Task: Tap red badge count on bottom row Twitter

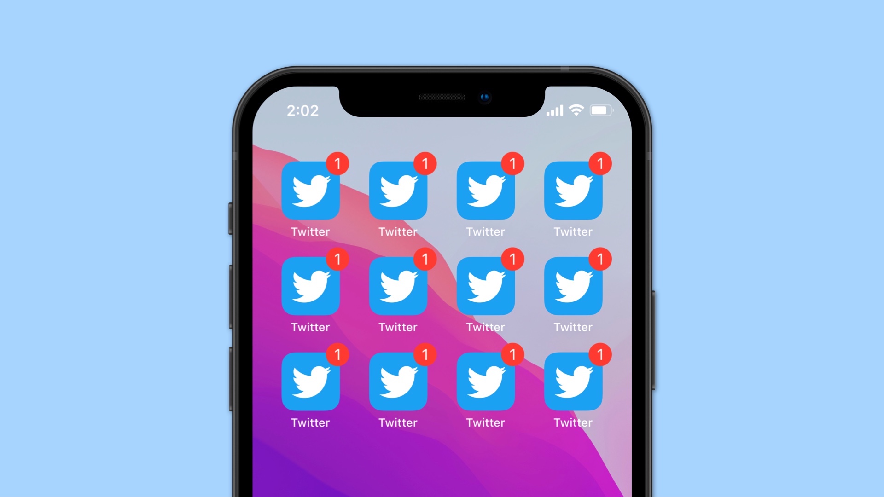Action: point(336,354)
